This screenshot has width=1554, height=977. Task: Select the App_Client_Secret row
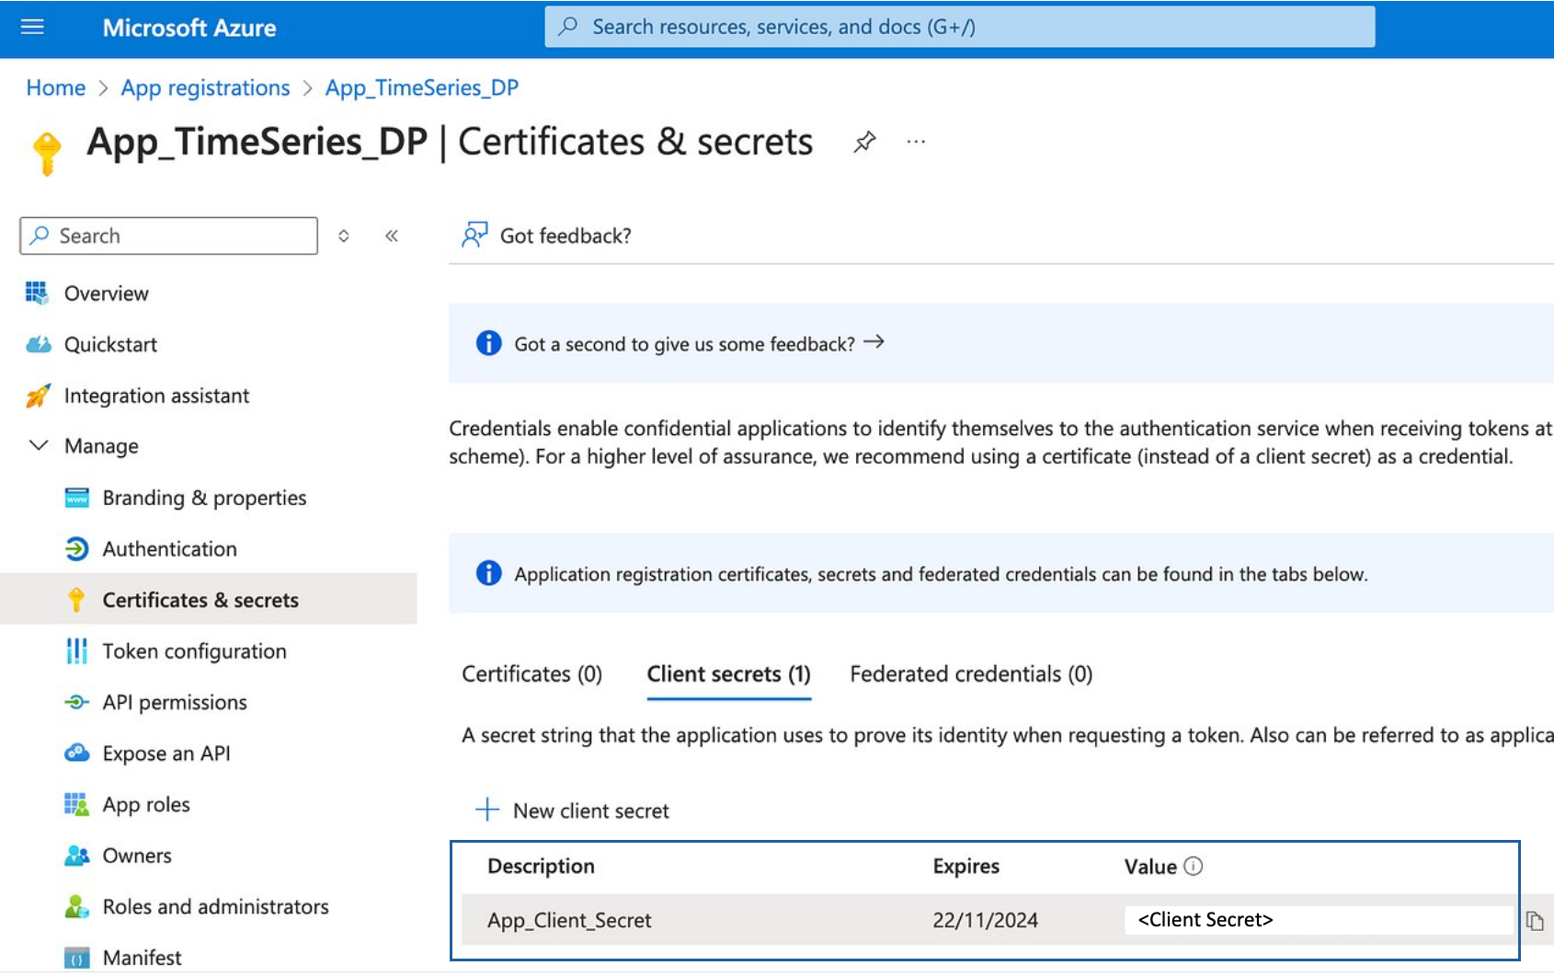coord(569,921)
